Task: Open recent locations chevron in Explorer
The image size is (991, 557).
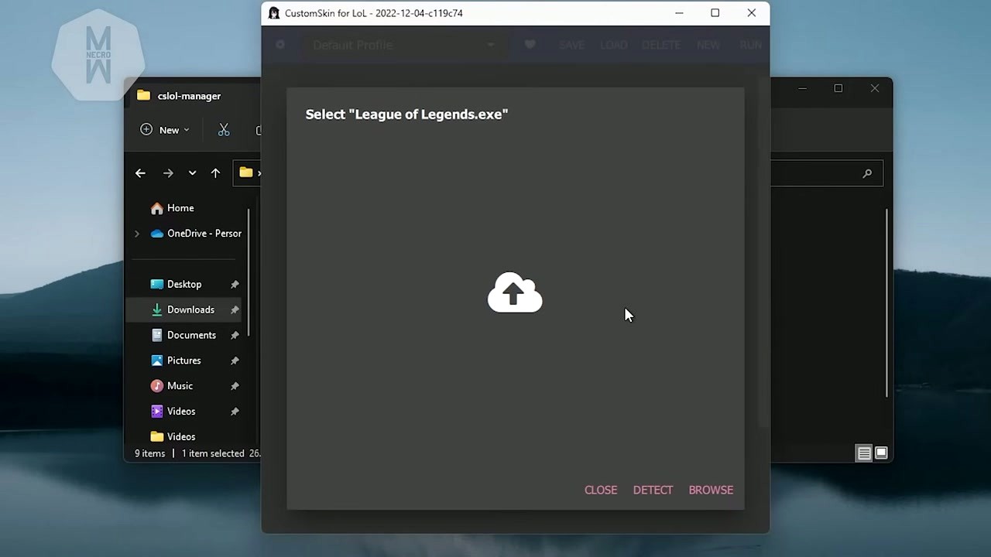Action: 192,173
